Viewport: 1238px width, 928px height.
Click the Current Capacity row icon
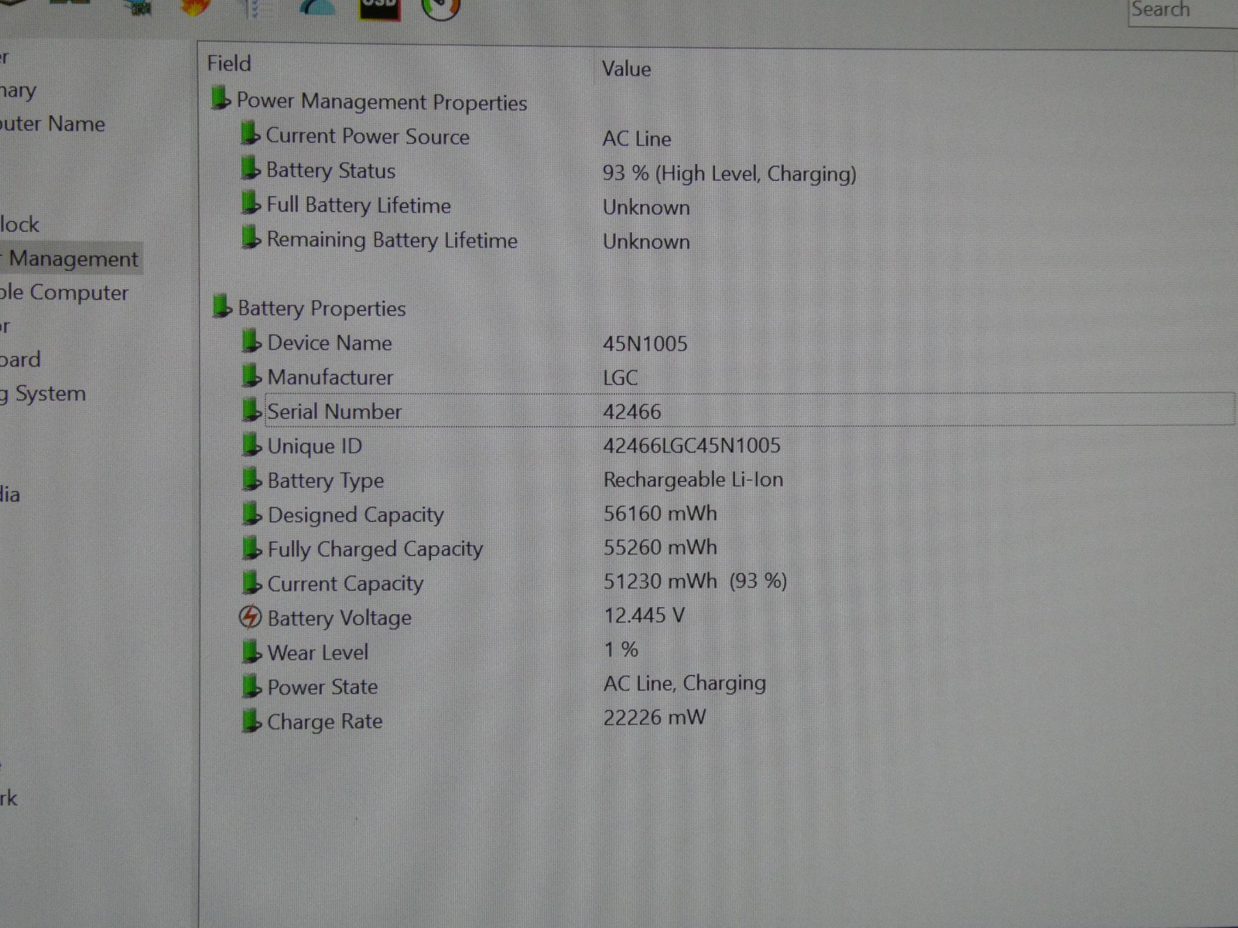pyautogui.click(x=251, y=582)
